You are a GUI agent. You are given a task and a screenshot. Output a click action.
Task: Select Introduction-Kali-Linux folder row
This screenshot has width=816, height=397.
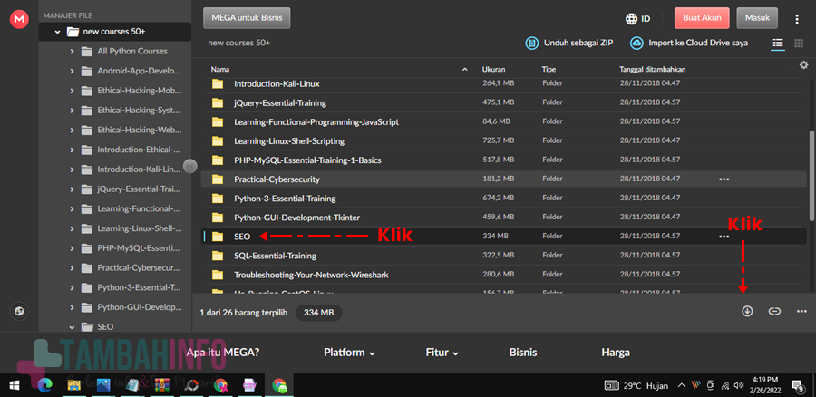coord(503,83)
